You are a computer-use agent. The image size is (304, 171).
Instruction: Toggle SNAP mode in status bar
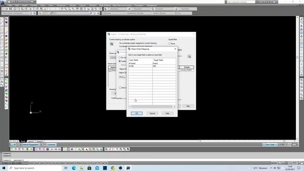coord(37,163)
